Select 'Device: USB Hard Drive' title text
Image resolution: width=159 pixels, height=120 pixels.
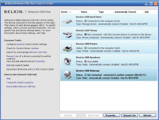(x=89, y=17)
